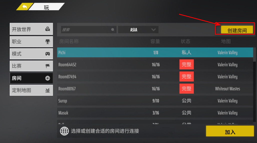Click the grass icon on 定制地图
Image resolution: width=257 pixels, height=143 pixels.
(x=48, y=90)
